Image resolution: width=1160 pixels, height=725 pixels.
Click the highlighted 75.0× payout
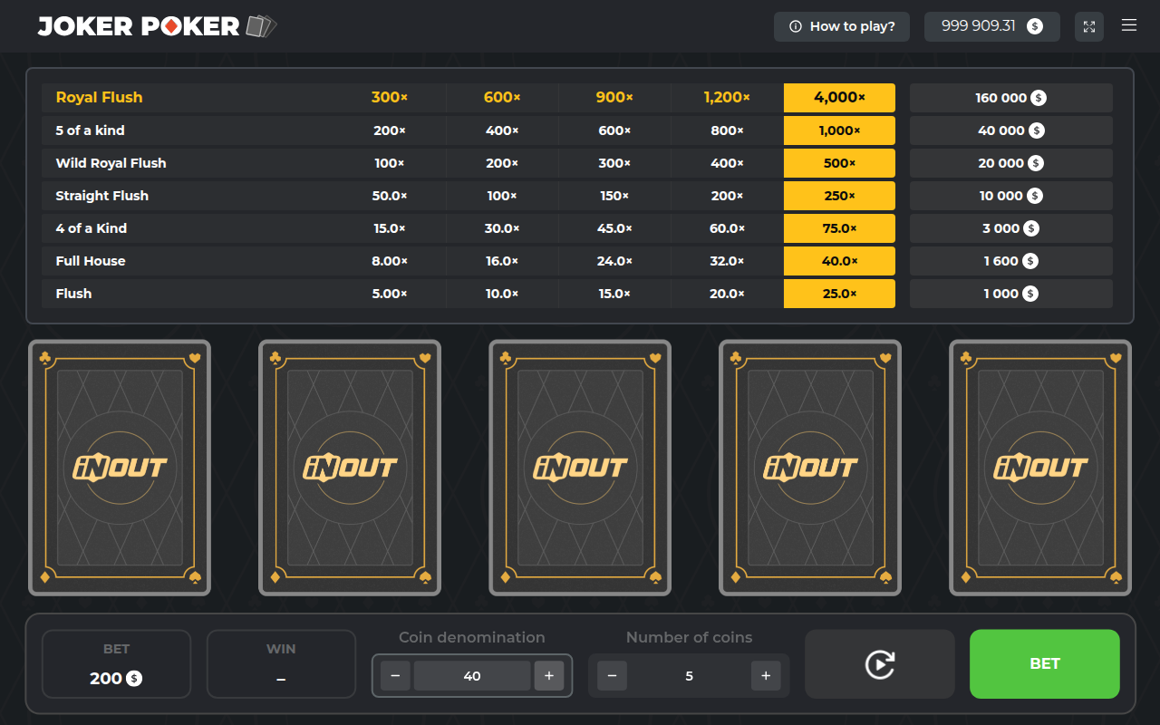click(x=839, y=228)
